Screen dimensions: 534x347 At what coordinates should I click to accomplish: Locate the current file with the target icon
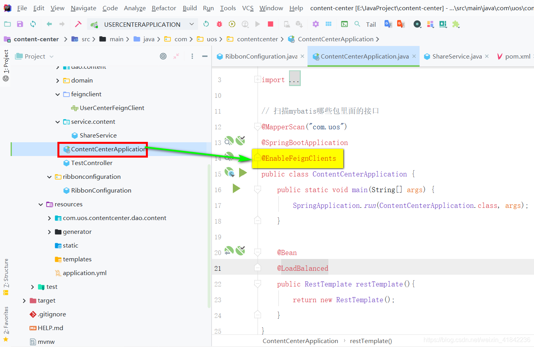[x=163, y=56]
